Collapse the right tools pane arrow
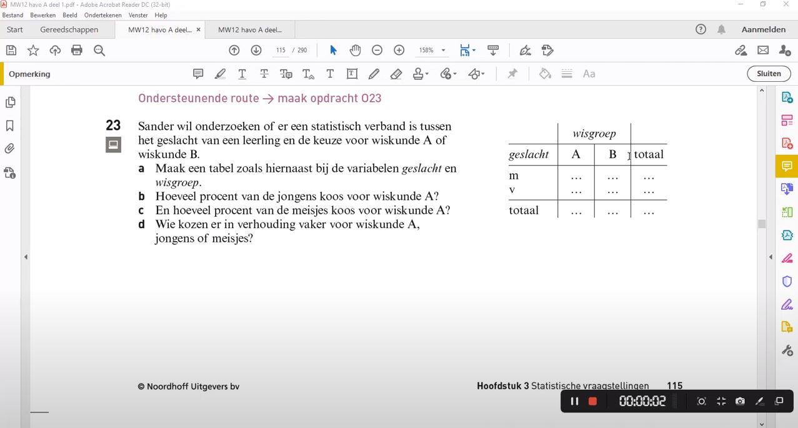 coord(771,257)
